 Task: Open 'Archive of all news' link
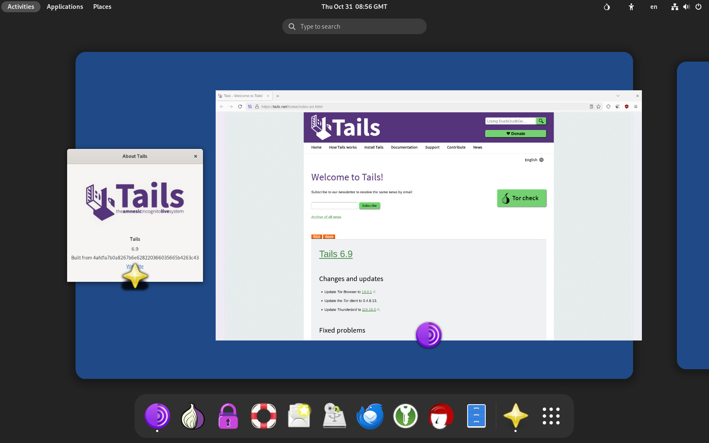326,217
